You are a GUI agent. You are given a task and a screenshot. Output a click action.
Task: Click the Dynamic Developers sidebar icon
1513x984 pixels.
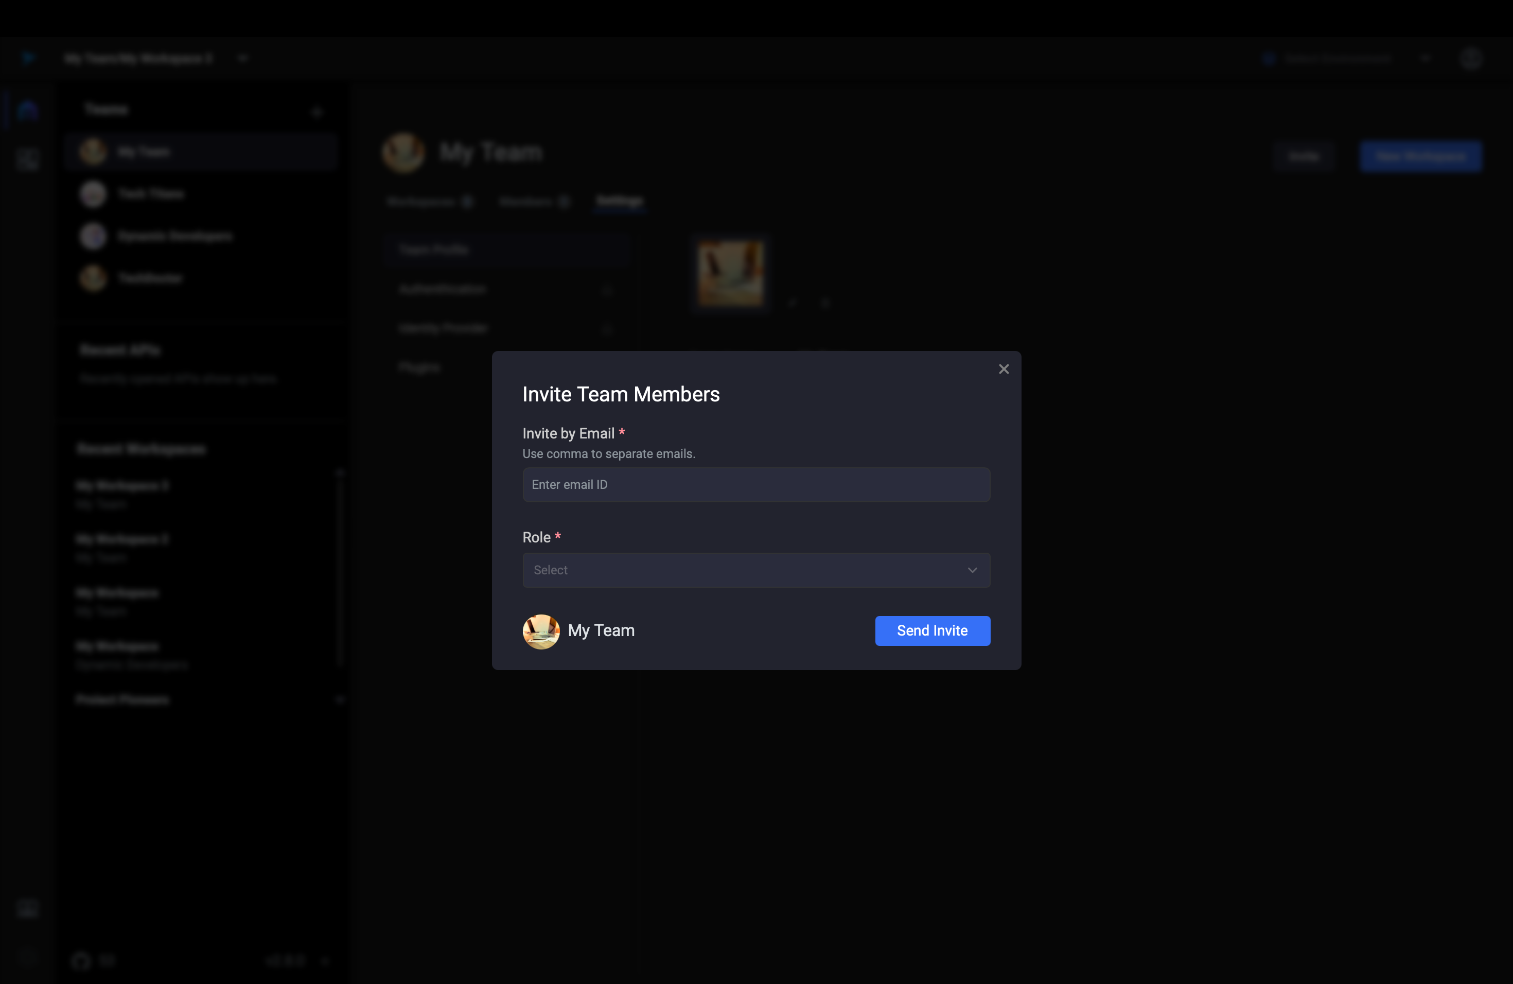(x=93, y=236)
